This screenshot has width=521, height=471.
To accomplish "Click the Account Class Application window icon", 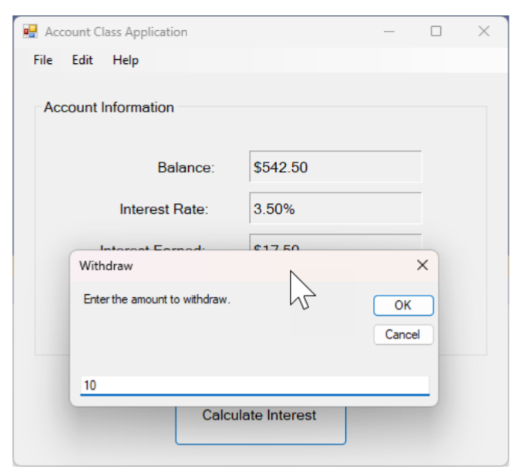I will coord(30,32).
